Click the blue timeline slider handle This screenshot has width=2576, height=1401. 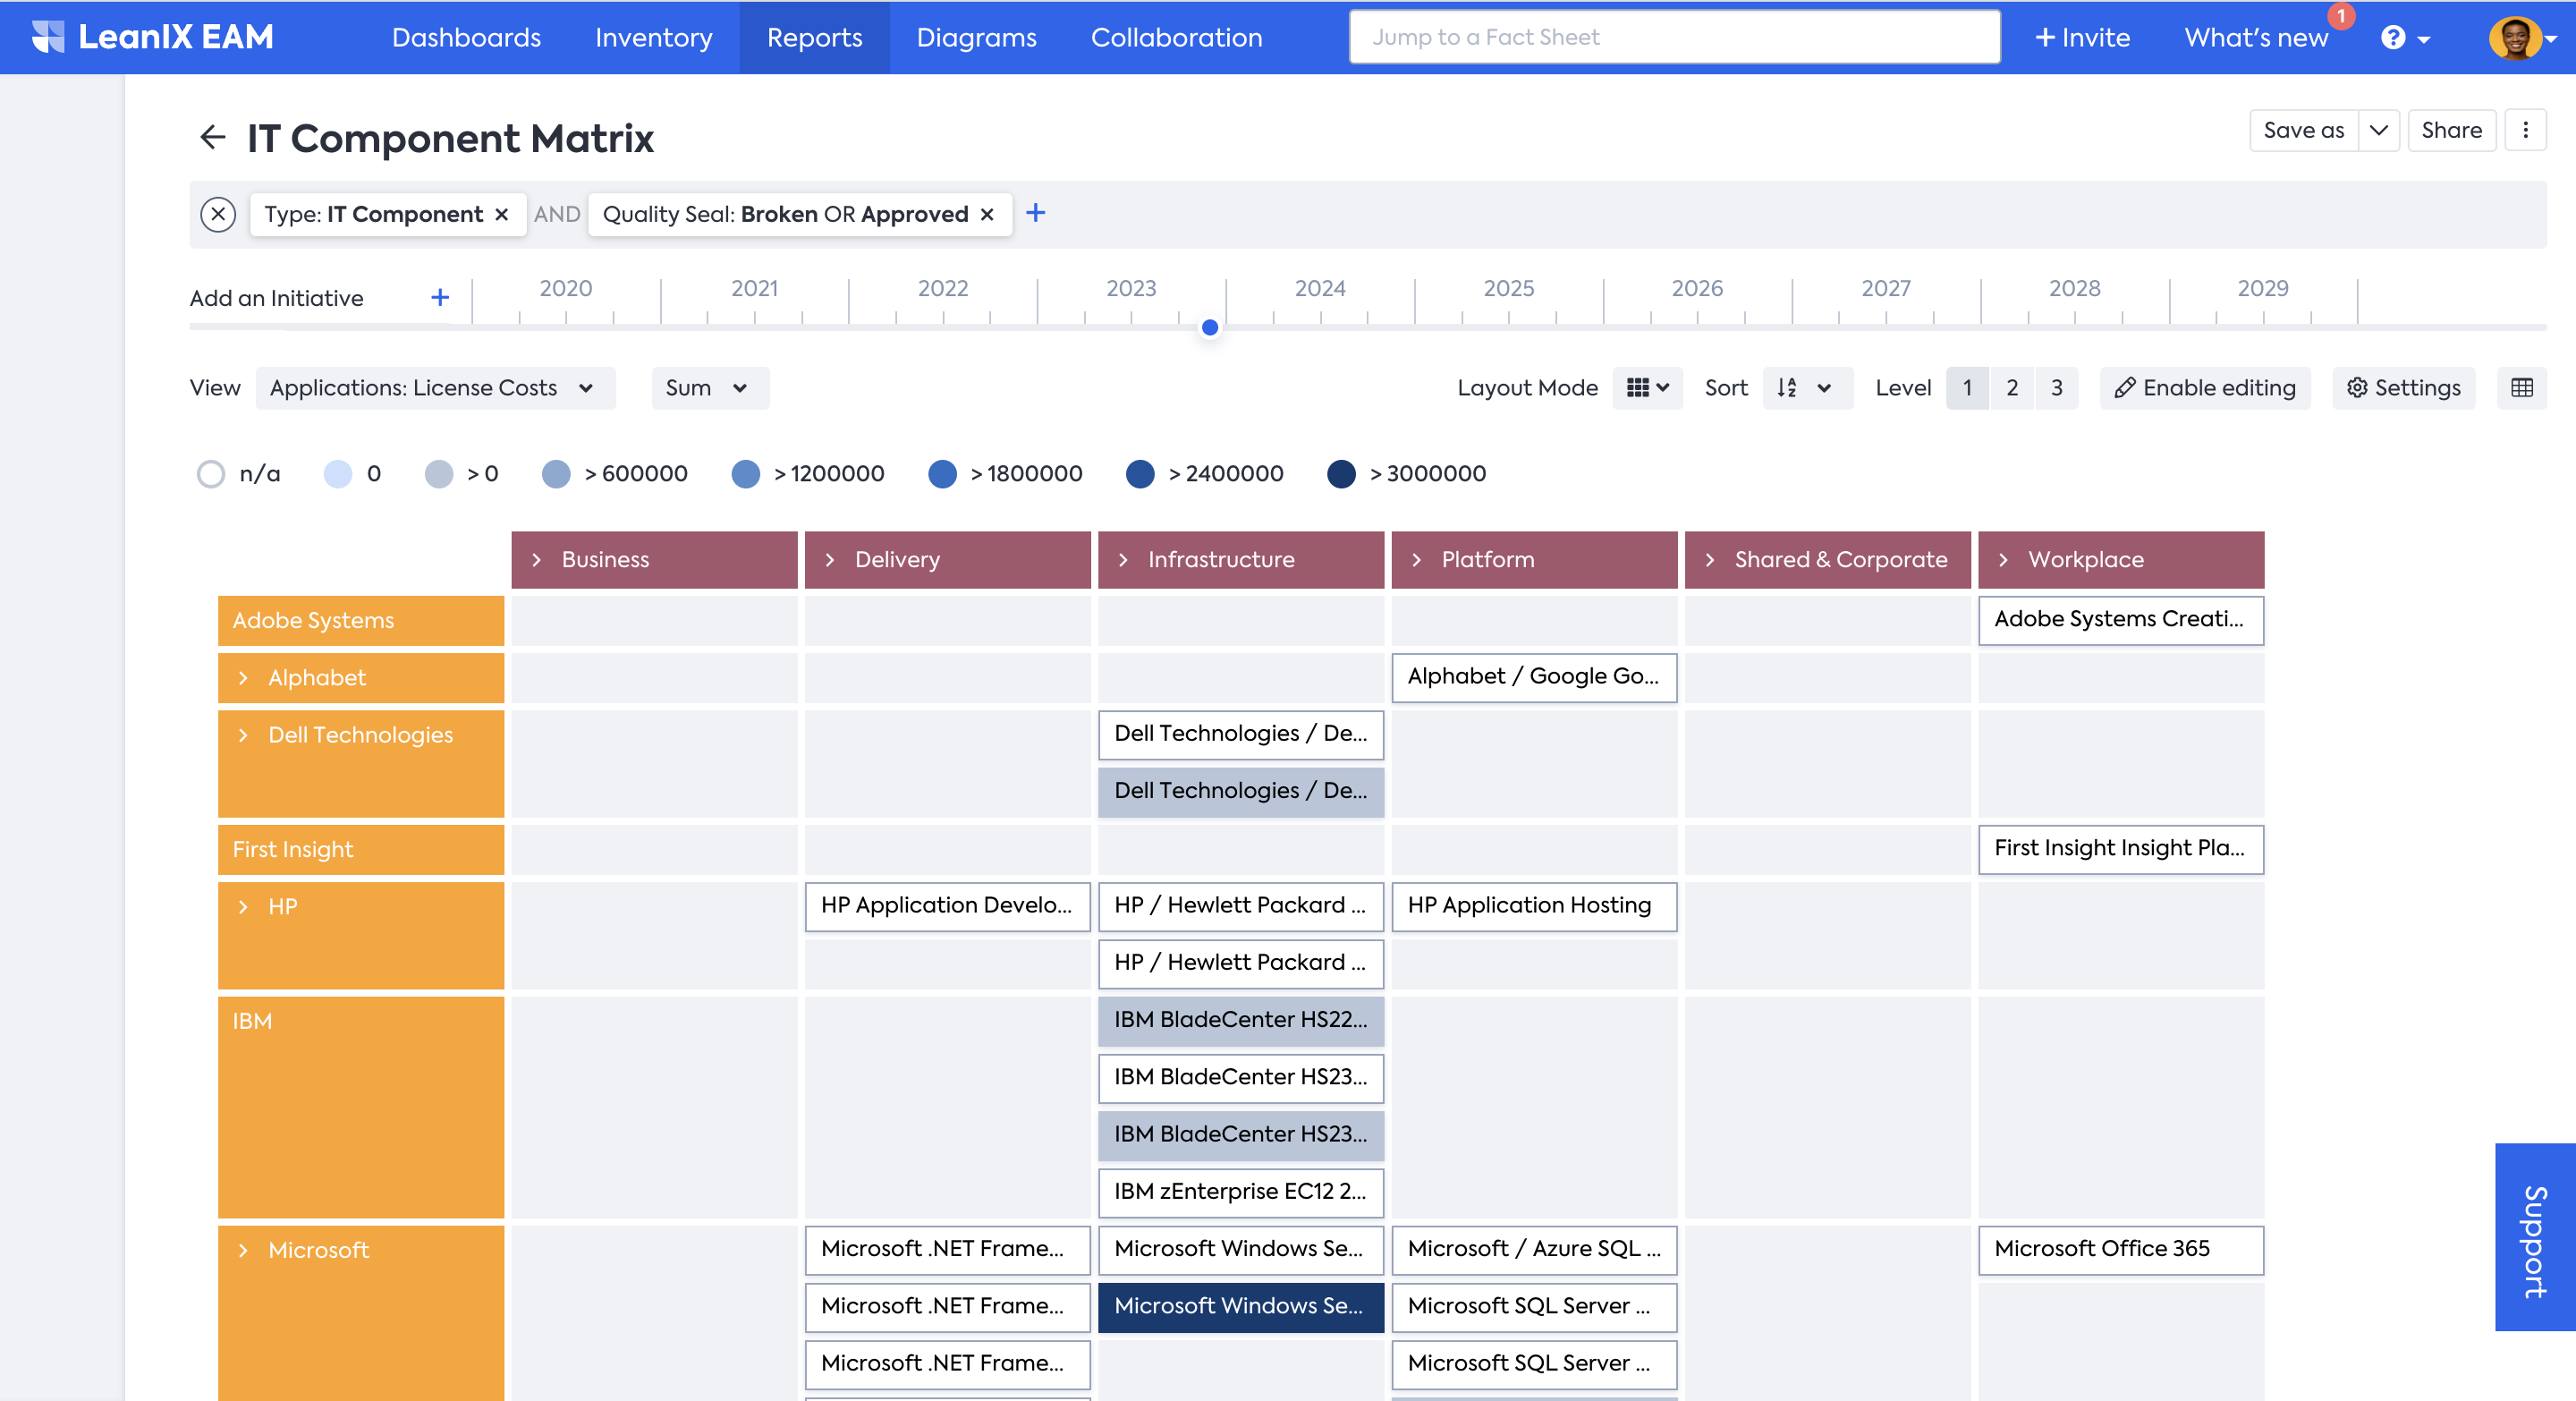[1209, 327]
